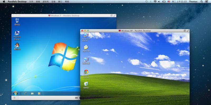Enter full screen in Windows XP title bar
This screenshot has width=211, height=105.
coord(188,31)
